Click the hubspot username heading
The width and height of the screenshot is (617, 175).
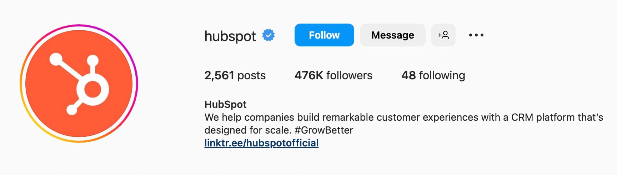[x=230, y=36]
